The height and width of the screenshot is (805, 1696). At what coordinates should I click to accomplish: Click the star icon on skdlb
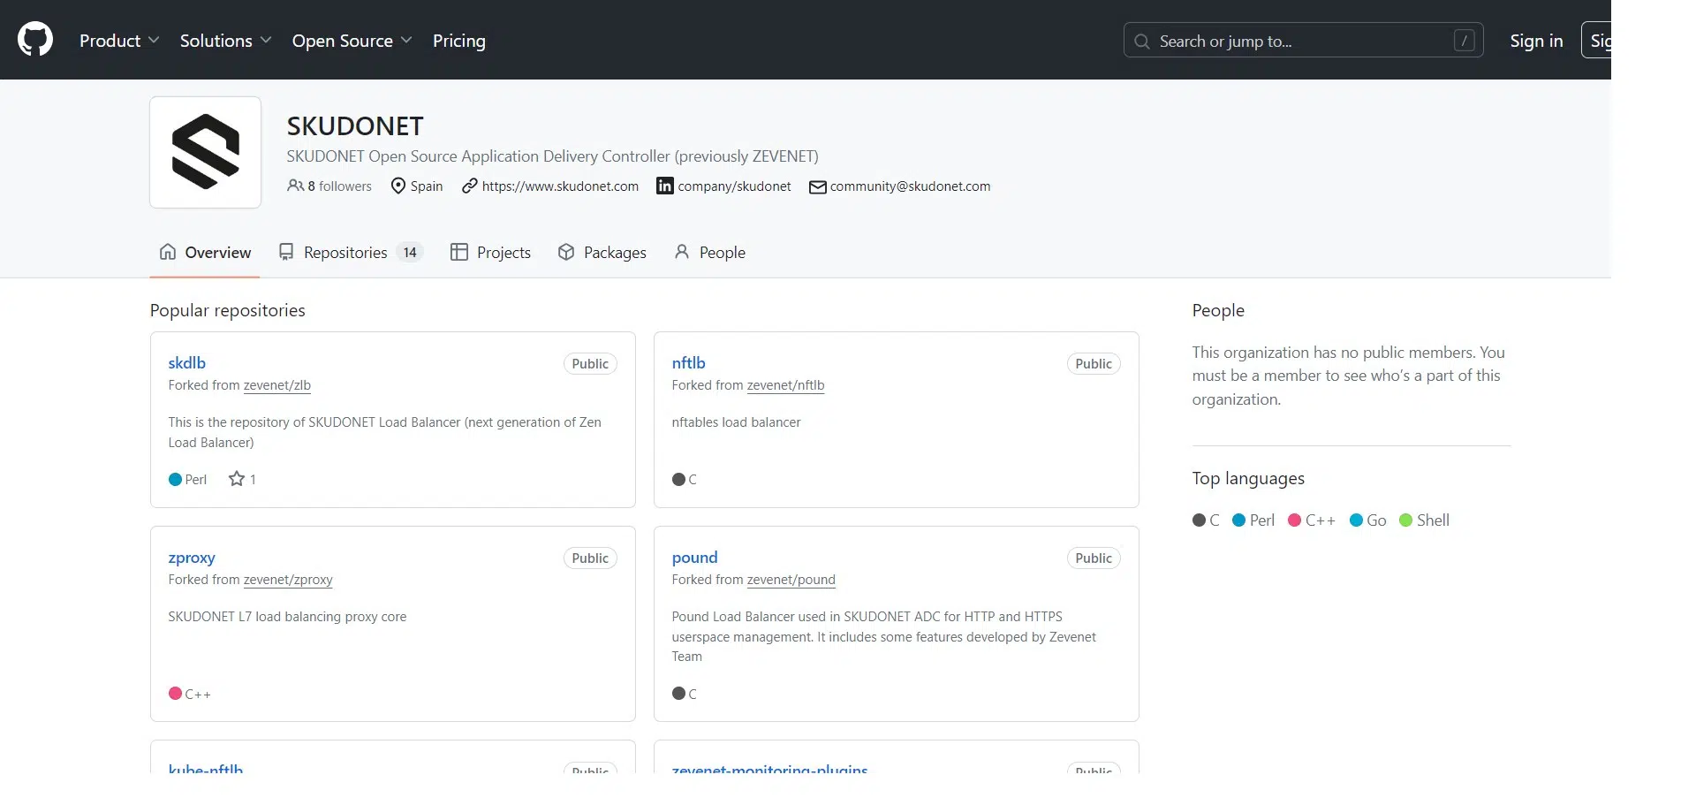(x=235, y=478)
